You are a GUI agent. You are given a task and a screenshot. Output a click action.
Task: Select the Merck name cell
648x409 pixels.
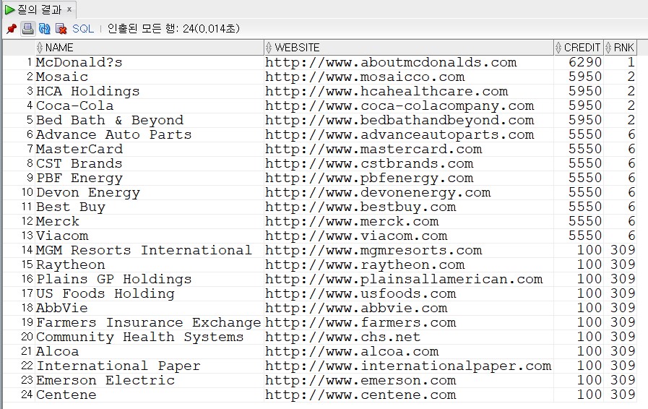[150, 222]
